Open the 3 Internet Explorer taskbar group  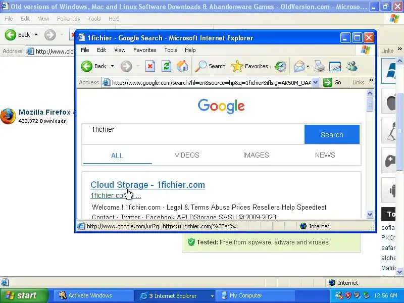[x=175, y=295]
